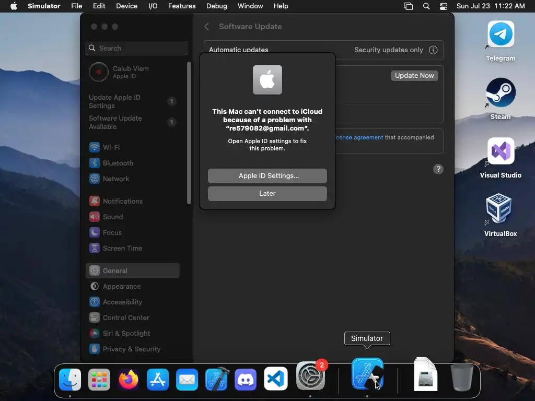This screenshot has height=401, width=535.
Task: Open the File menu
Action: tap(76, 6)
